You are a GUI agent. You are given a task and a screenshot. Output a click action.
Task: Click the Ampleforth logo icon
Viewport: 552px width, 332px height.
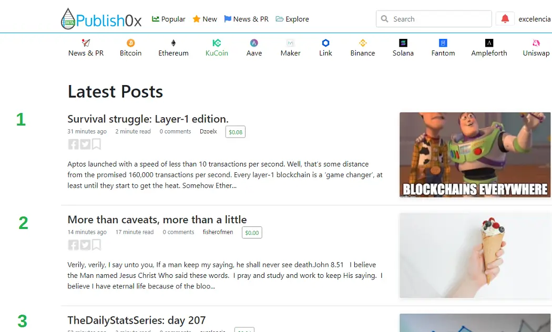tap(489, 43)
